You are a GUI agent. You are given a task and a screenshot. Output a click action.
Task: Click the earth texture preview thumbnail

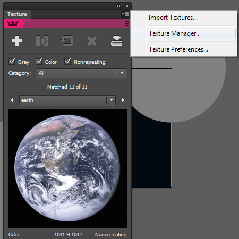pos(67,168)
